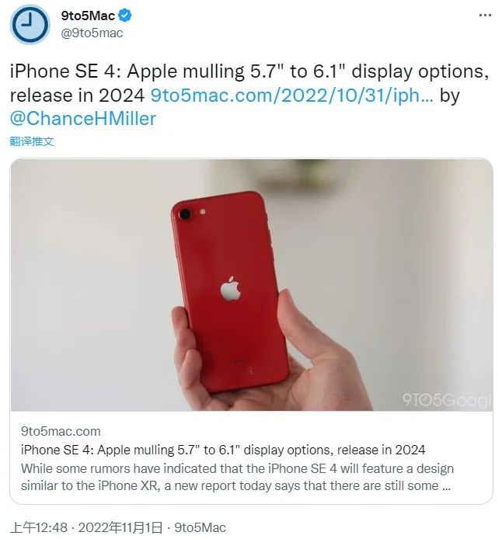Open the three-dot more options menu
This screenshot has width=502, height=539.
485,16
